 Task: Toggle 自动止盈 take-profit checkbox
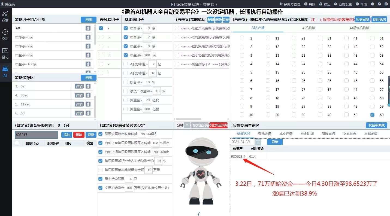[x=100, y=143]
